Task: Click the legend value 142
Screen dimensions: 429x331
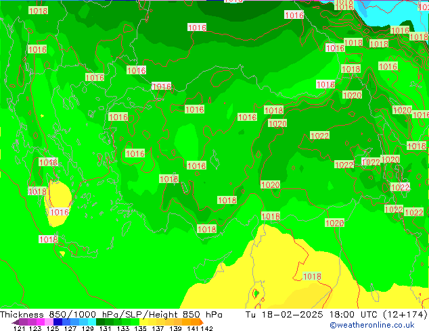Action: coord(206,328)
